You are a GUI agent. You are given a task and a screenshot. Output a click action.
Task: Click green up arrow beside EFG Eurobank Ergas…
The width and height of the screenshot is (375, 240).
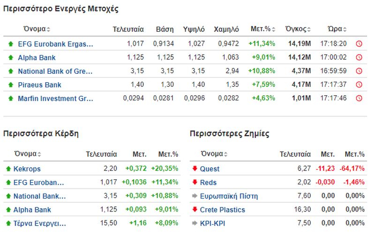[x=10, y=44]
